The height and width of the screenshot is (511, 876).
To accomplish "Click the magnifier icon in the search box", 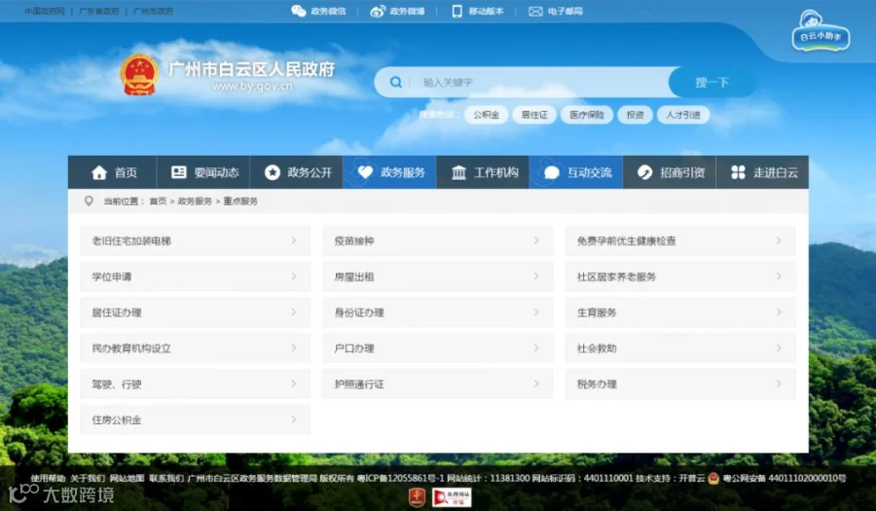I will (395, 82).
